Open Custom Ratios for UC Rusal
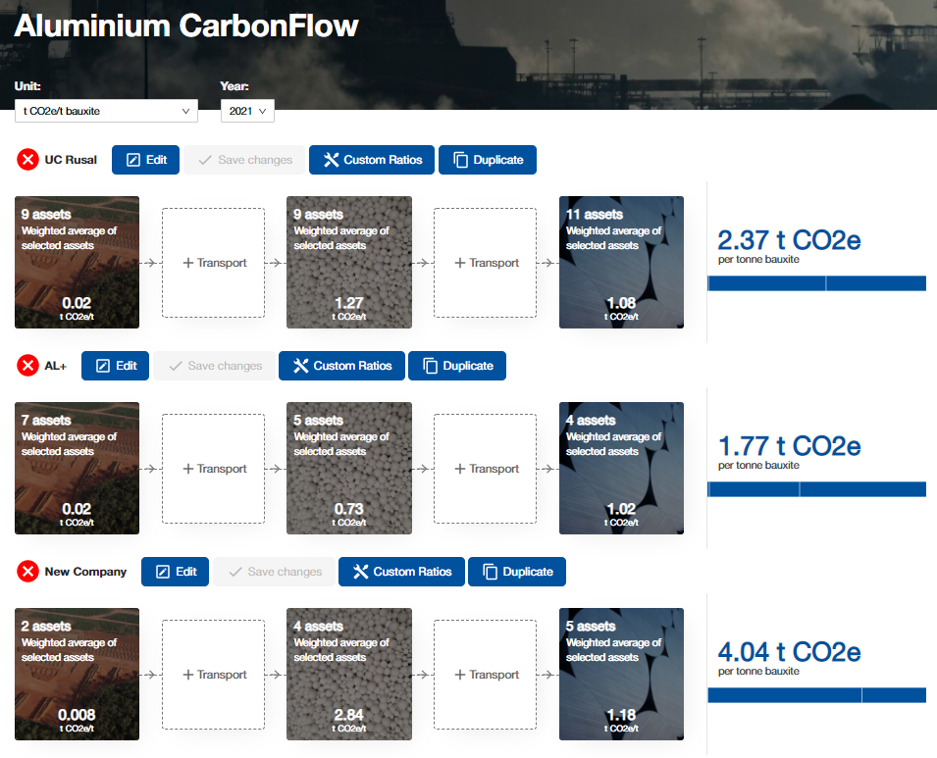The height and width of the screenshot is (758, 937). tap(372, 160)
